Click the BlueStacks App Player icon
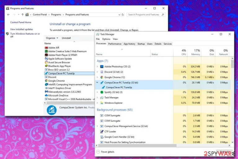 pyautogui.click(x=46, y=66)
